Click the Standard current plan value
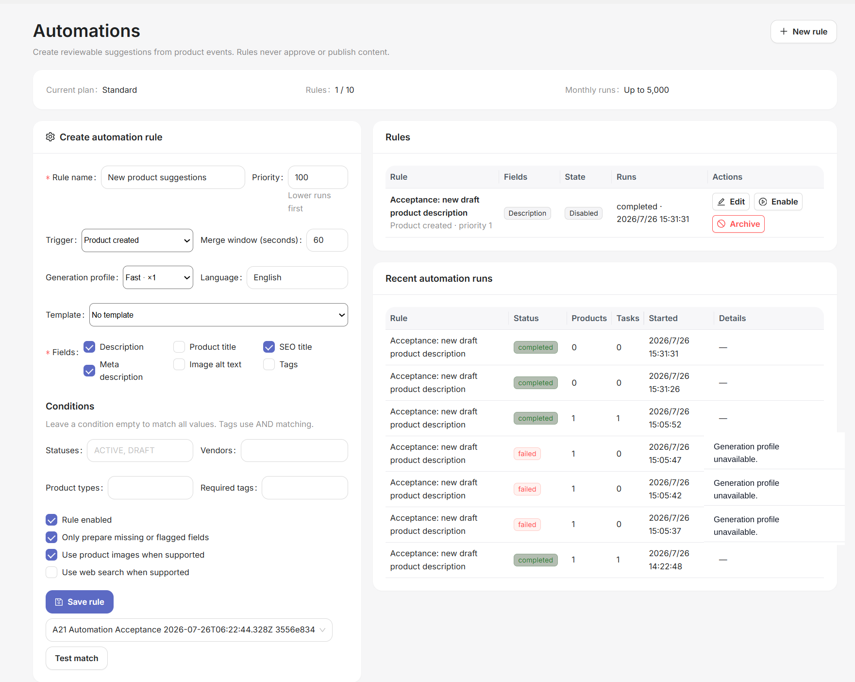This screenshot has width=855, height=682. pyautogui.click(x=119, y=90)
